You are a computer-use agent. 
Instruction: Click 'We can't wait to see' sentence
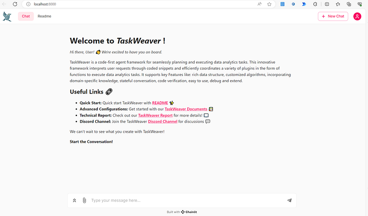click(x=117, y=132)
